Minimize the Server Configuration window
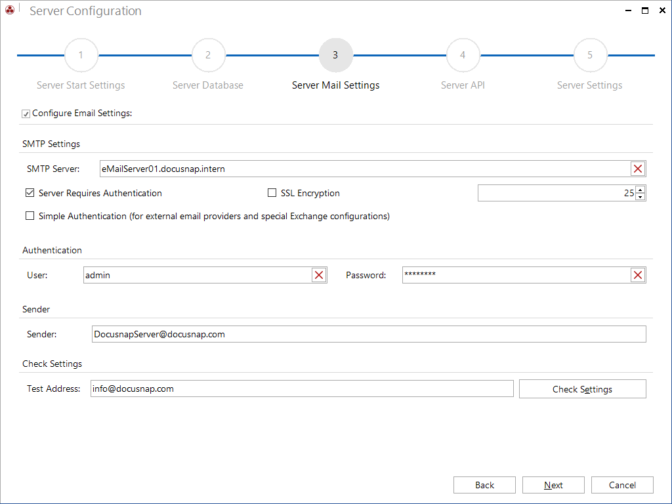Screen dimensions: 672x504 click(628, 10)
